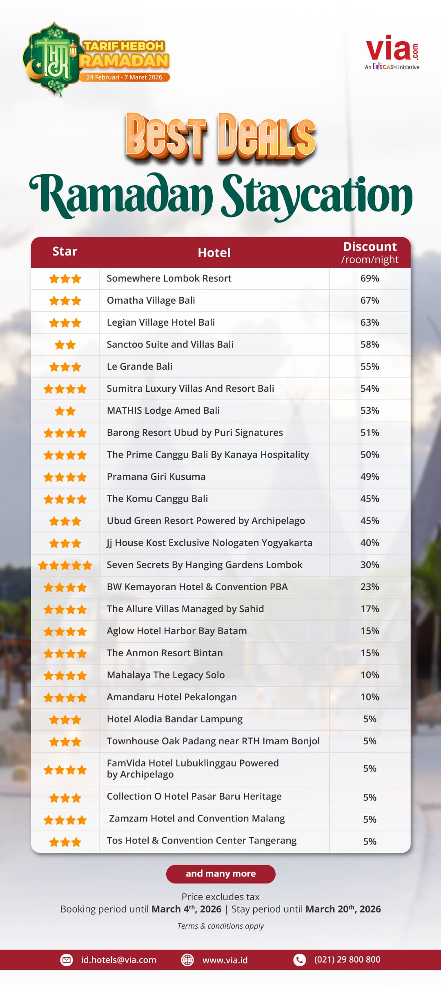Click the globe website icon
Viewport: 441px width, 990px height.
pyautogui.click(x=187, y=960)
